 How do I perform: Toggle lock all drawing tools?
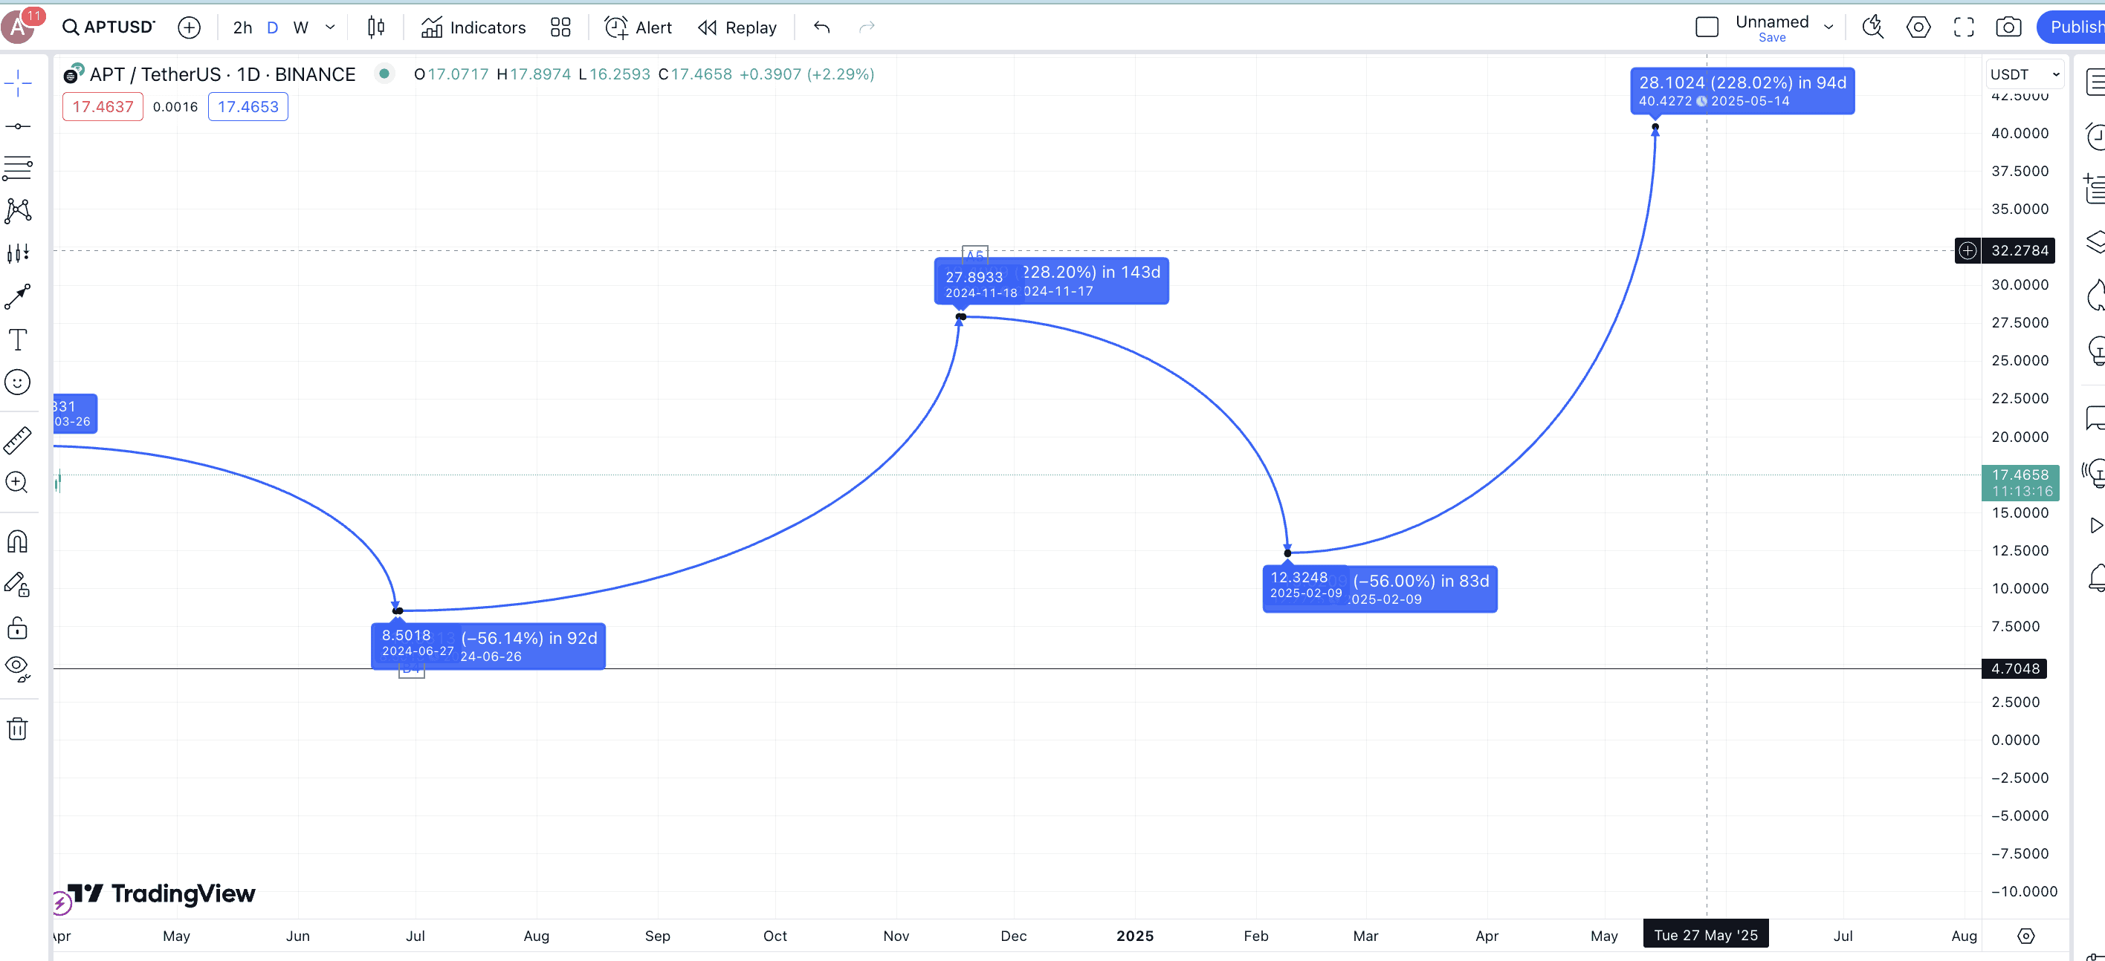coord(17,628)
